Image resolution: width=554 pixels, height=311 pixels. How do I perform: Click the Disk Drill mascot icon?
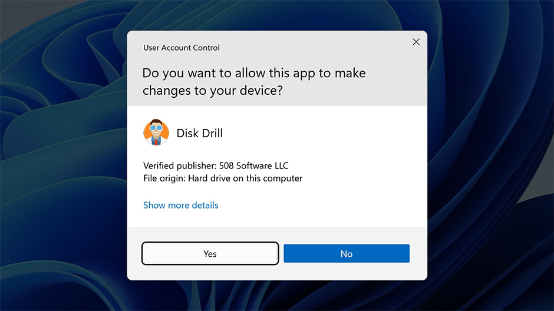coord(156,133)
